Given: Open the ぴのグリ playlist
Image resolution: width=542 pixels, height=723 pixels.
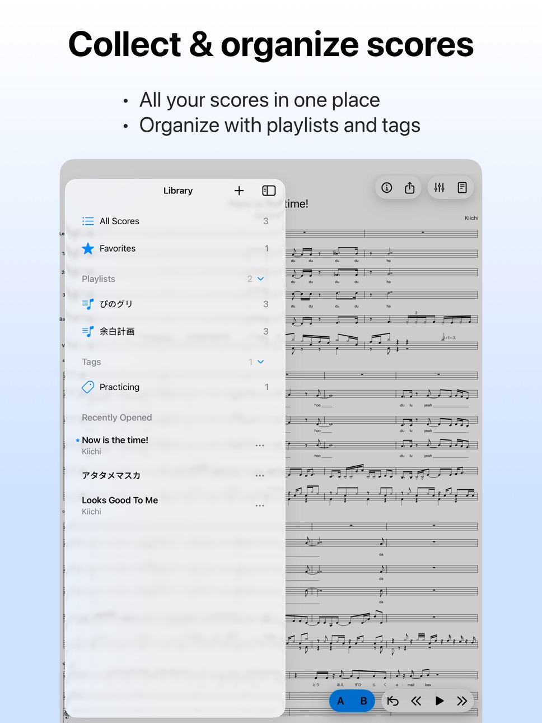Looking at the screenshot, I should coord(175,304).
